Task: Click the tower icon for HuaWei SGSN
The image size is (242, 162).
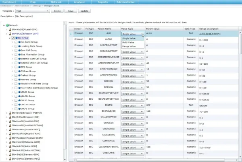Action: pos(10,138)
